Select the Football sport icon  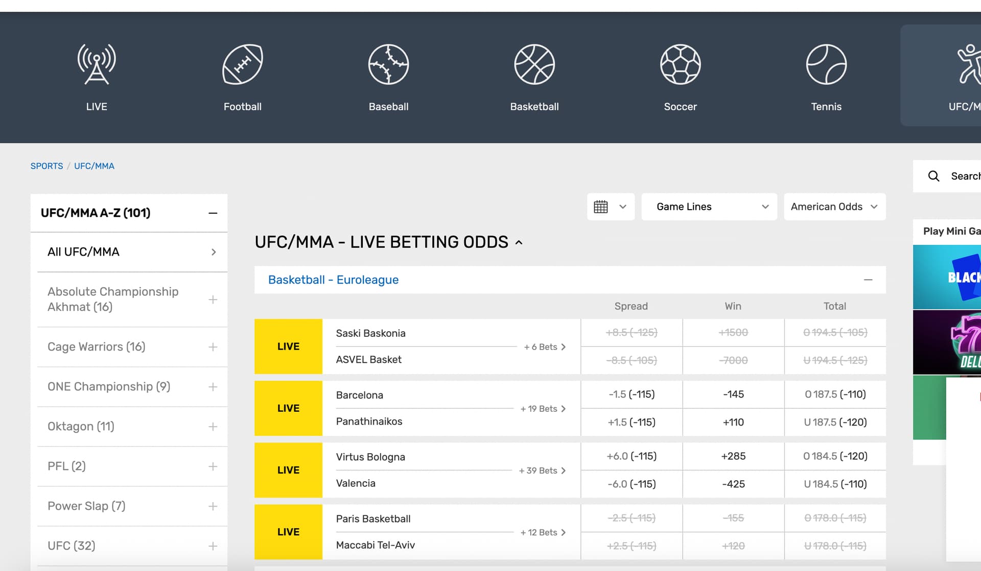tap(242, 65)
